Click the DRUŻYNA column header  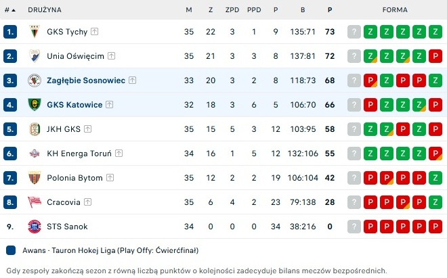[45, 10]
